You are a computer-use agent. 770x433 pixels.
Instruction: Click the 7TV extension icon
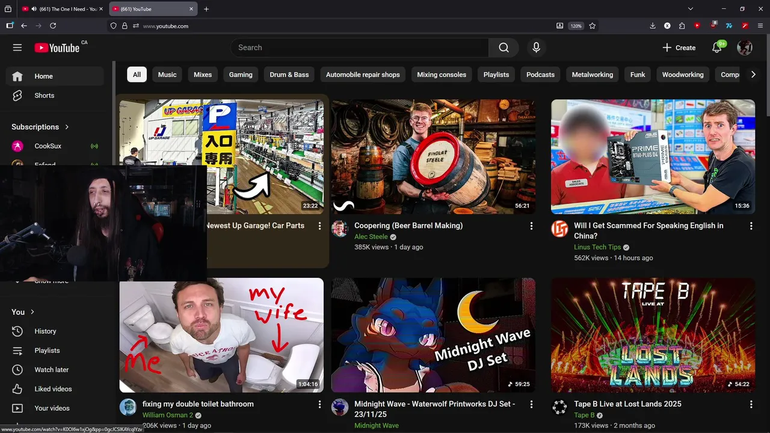728,26
